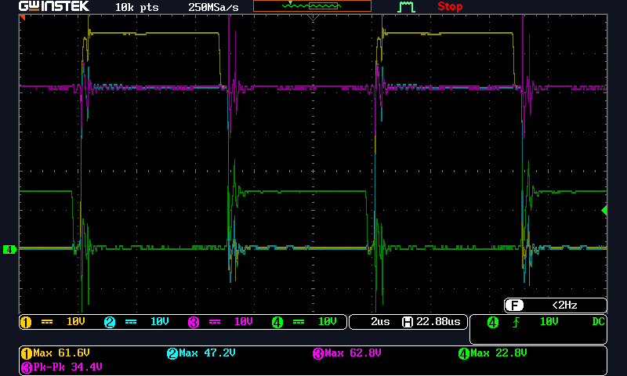Click the channel 1 DC coupling symbol
Image resolution: width=627 pixels, height=376 pixels.
click(x=47, y=322)
